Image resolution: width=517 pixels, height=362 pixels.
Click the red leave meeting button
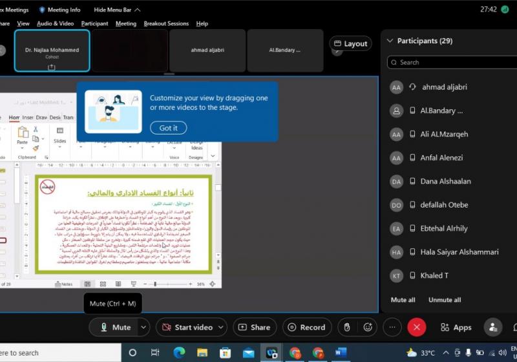tap(416, 327)
